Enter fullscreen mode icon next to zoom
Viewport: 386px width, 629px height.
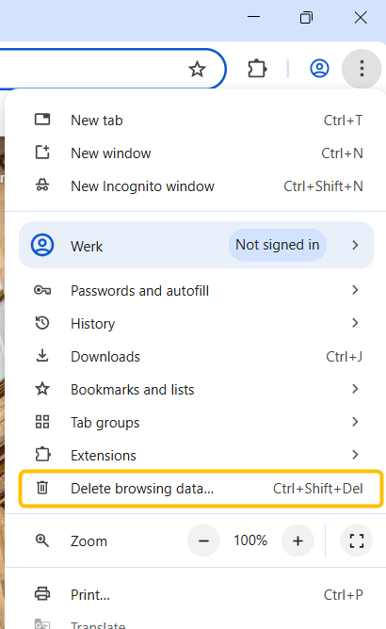point(356,540)
